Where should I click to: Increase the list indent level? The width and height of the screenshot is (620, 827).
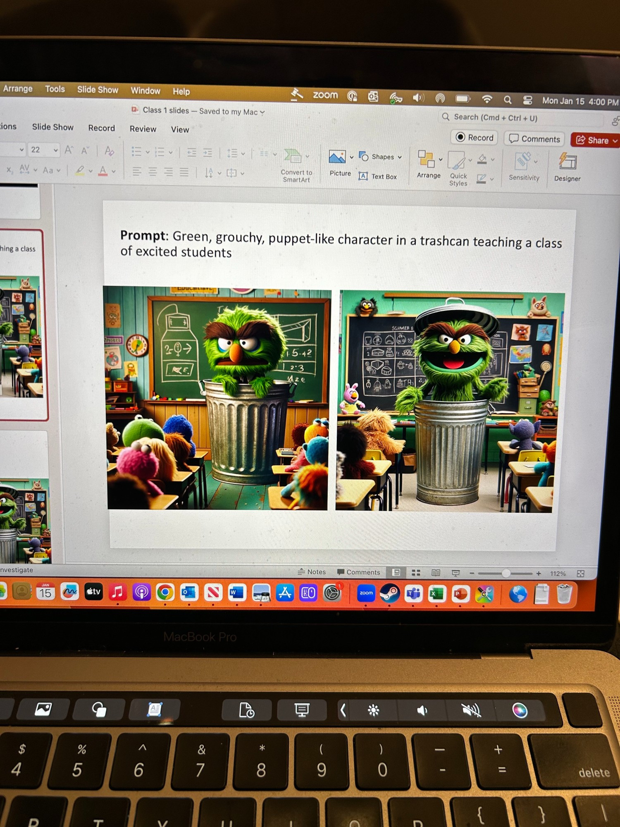[207, 153]
